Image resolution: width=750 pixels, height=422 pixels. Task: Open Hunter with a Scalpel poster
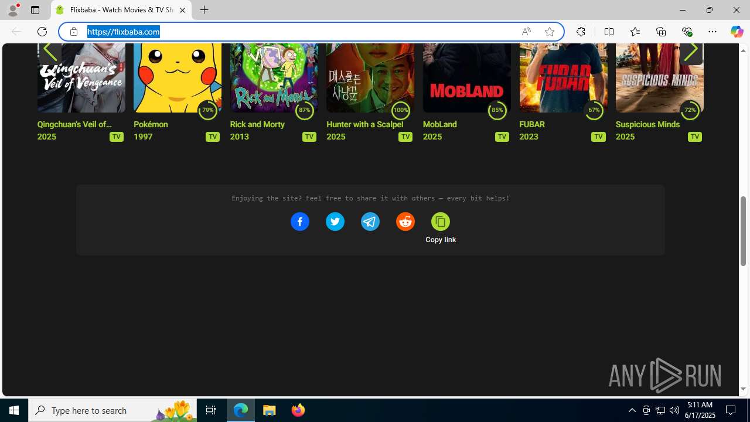point(370,77)
